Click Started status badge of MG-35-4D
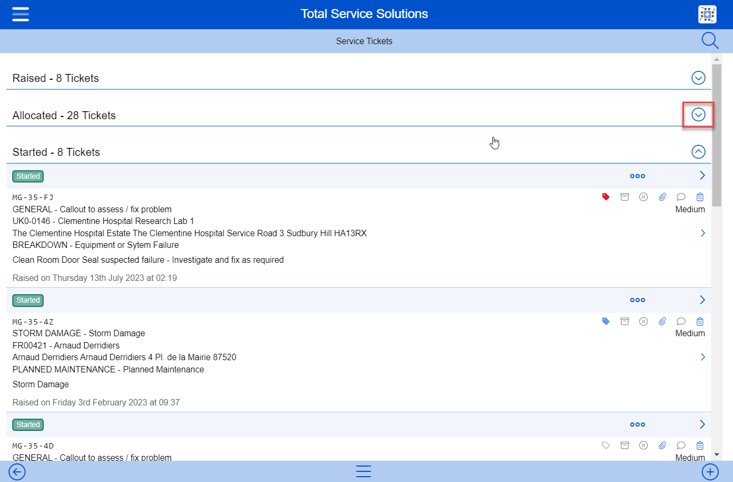The height and width of the screenshot is (482, 733). [28, 425]
